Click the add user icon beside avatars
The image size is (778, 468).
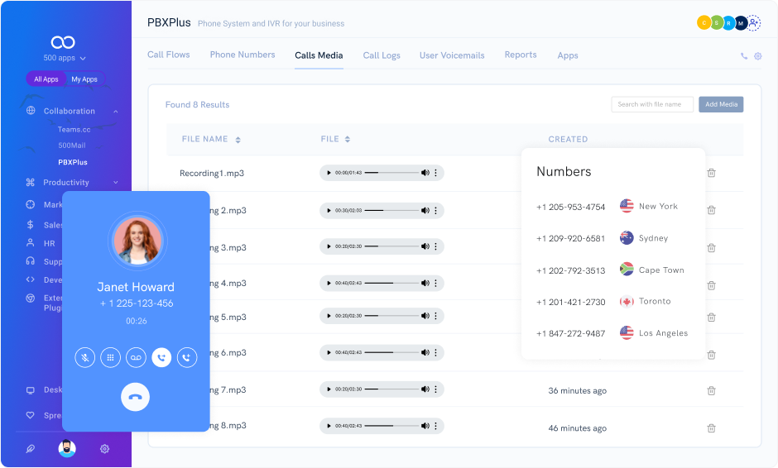754,23
